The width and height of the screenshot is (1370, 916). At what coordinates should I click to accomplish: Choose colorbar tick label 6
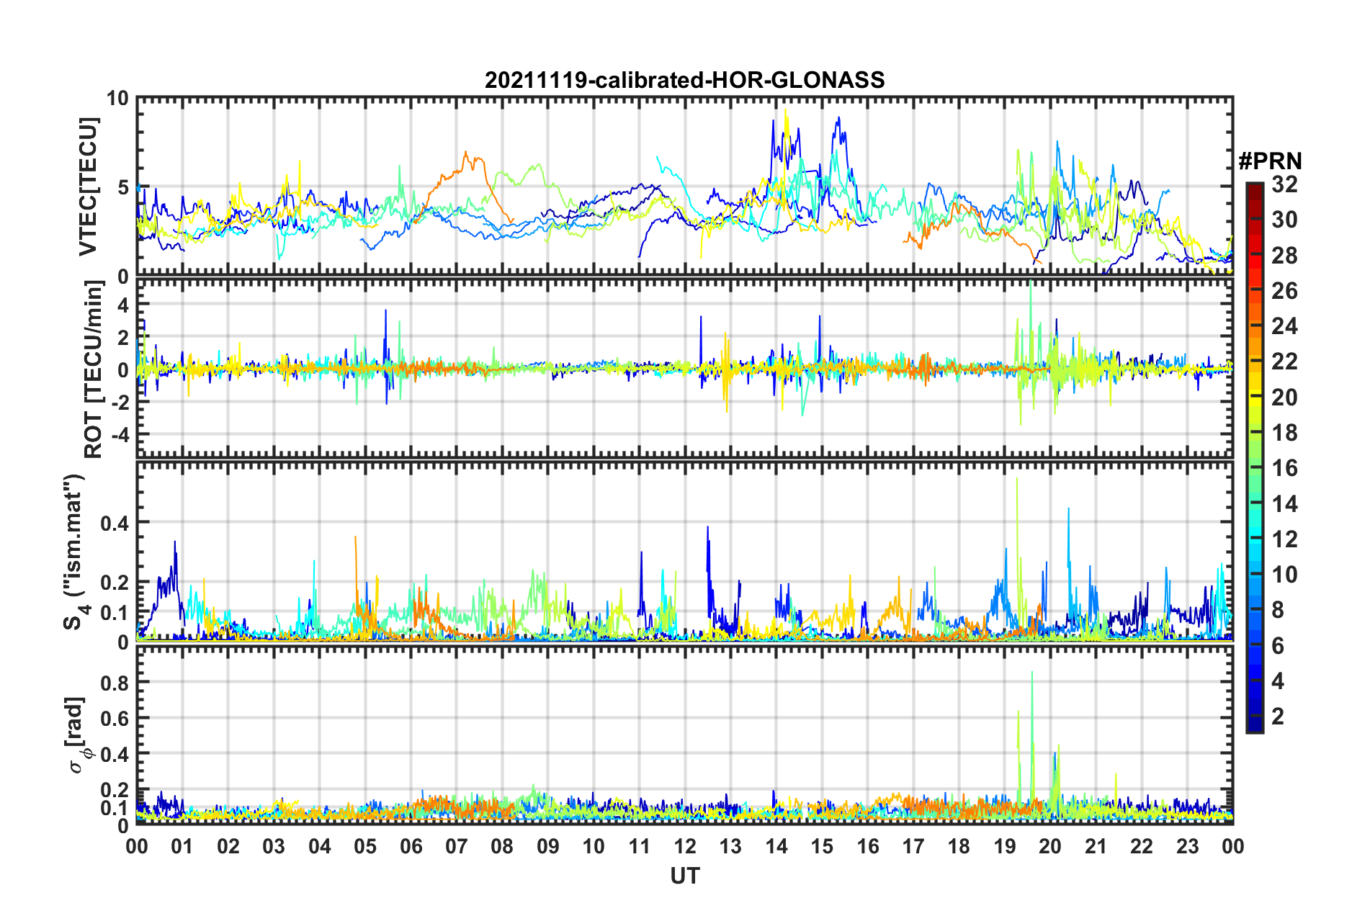tap(1278, 646)
